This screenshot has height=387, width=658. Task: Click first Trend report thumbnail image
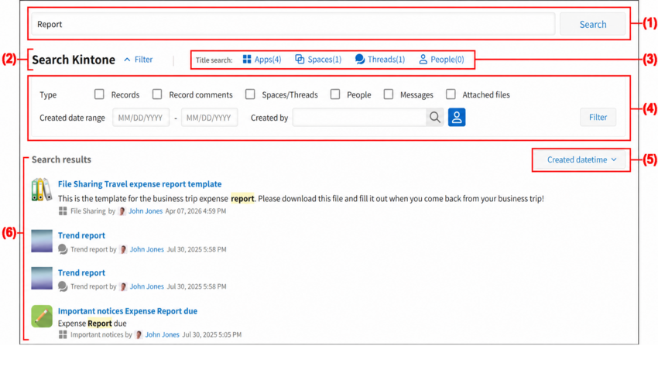(42, 241)
